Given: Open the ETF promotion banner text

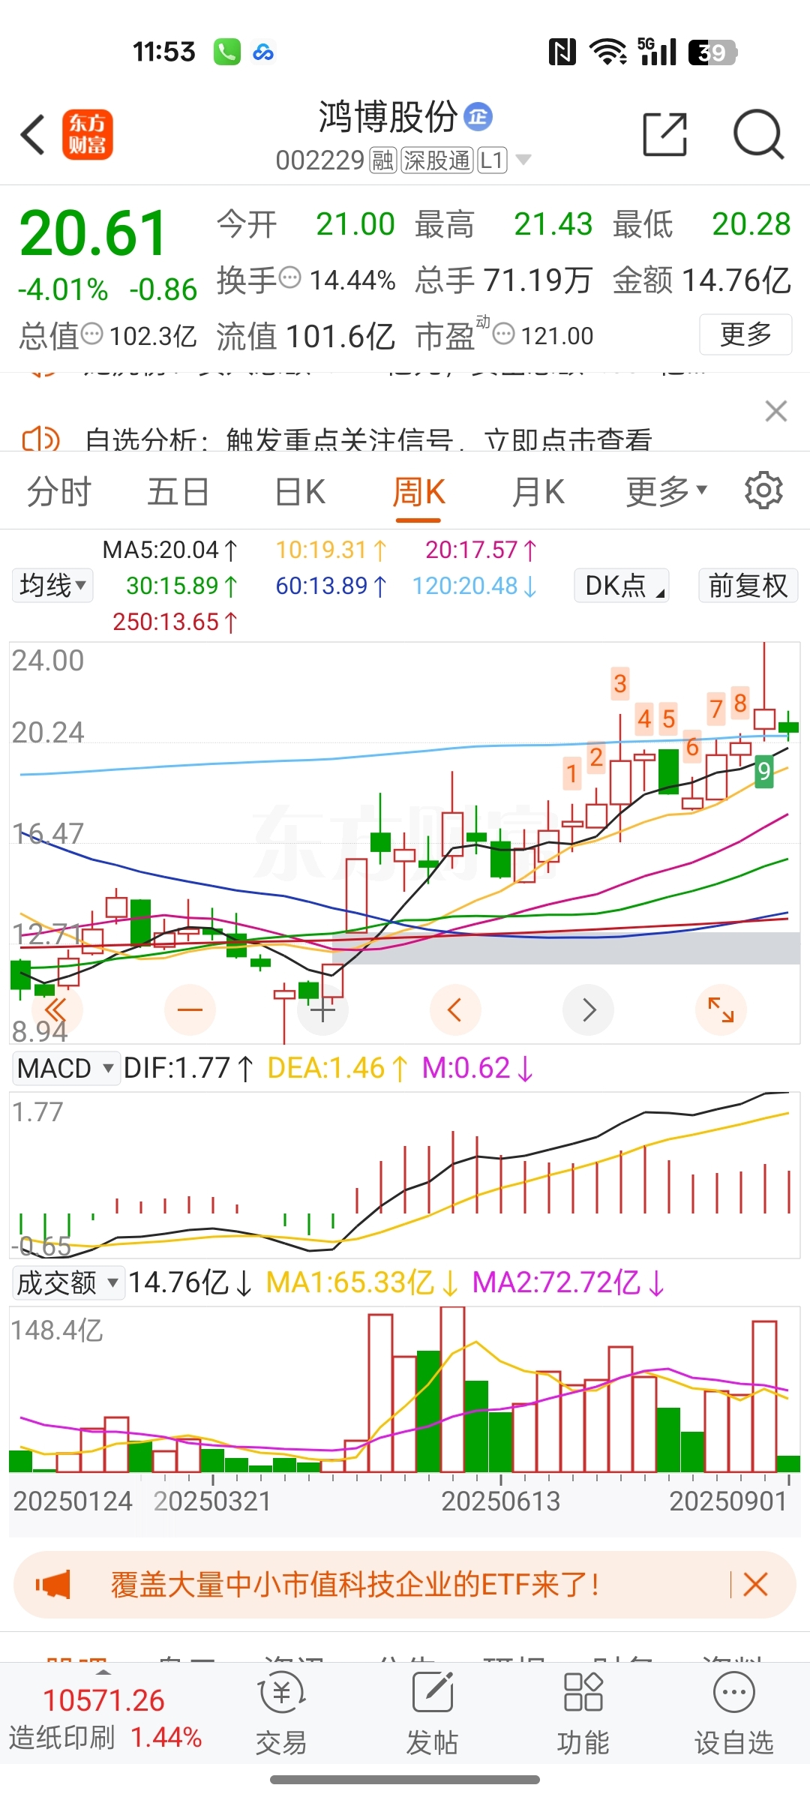Looking at the screenshot, I should [355, 1585].
